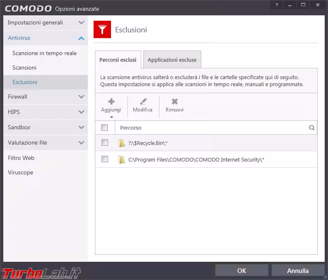
Task: Select the ?:\$Recycle.Bin\* path text
Action: tap(148, 143)
